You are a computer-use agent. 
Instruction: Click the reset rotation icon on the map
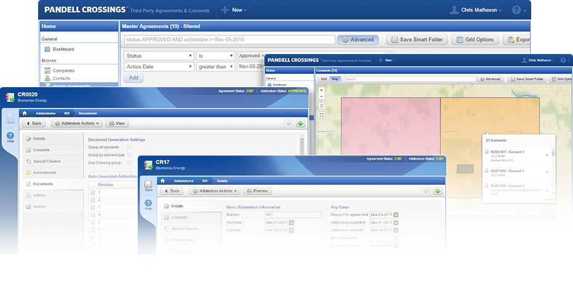point(321,106)
